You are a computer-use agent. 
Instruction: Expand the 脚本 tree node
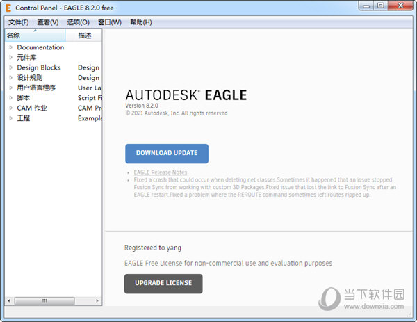pyautogui.click(x=10, y=98)
